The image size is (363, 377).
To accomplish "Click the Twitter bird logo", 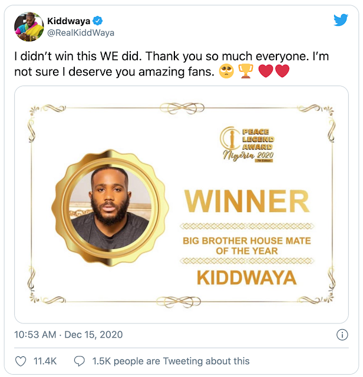I will tap(341, 21).
